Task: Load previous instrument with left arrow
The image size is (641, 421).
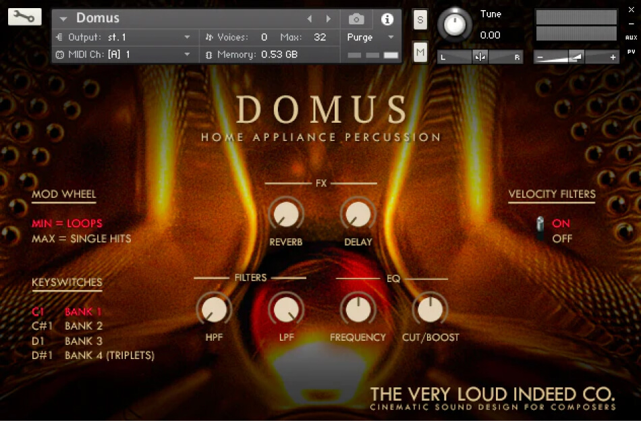Action: 310,19
